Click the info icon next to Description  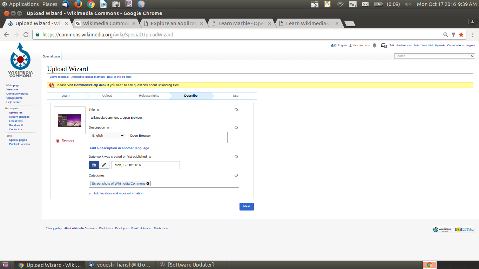[x=236, y=127]
